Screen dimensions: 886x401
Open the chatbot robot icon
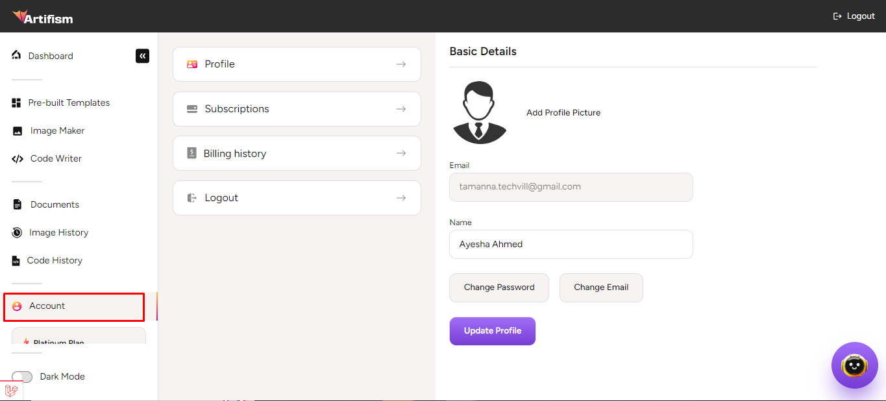854,365
